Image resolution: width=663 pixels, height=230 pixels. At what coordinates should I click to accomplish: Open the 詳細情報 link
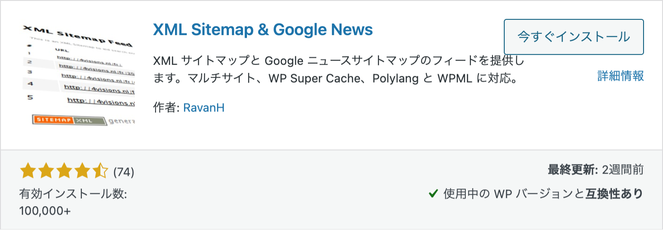point(620,76)
